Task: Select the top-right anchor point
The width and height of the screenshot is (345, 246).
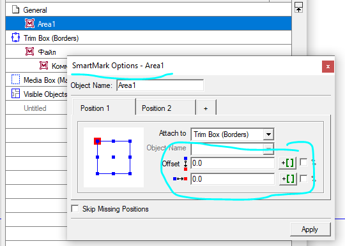Action: pos(130,141)
